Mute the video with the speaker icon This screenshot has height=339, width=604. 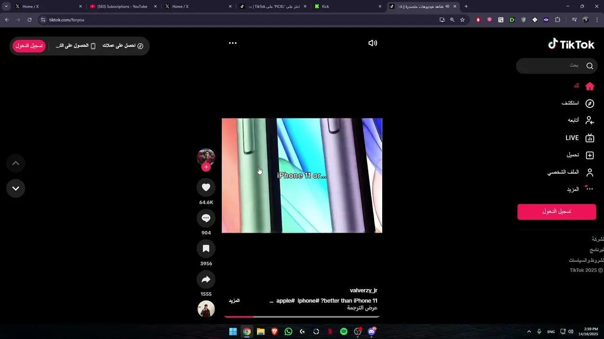tap(373, 43)
